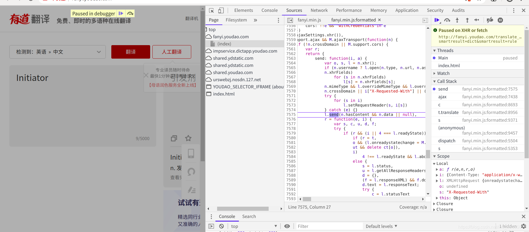Create a live expression with eye icon
The height and width of the screenshot is (232, 529).
tap(287, 226)
